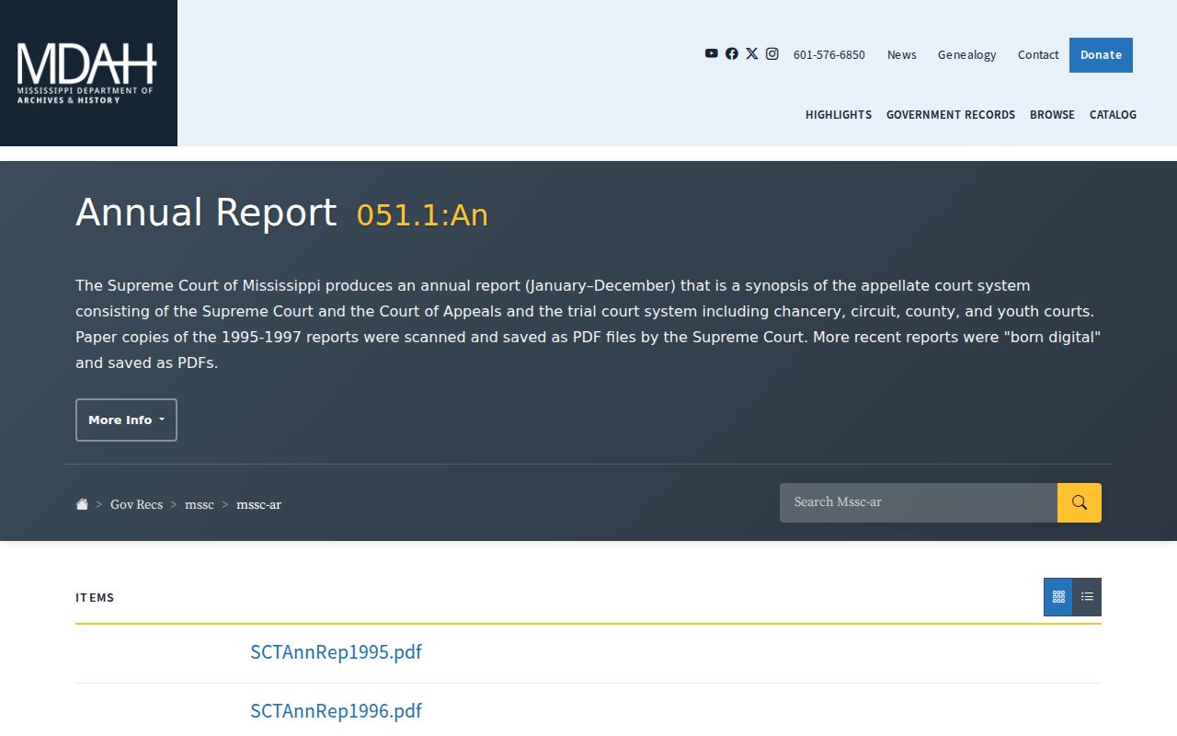Open the Government Records menu
Viewport: 1177px width, 736px height.
pos(951,114)
